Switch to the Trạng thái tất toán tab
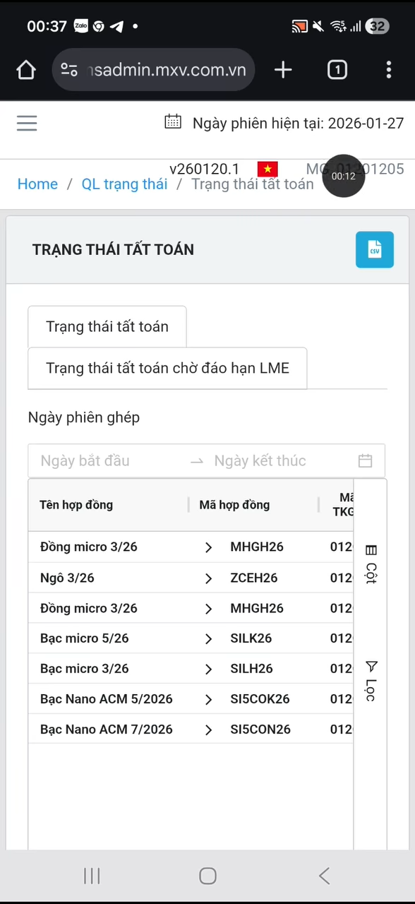This screenshot has height=904, width=415. 107,326
